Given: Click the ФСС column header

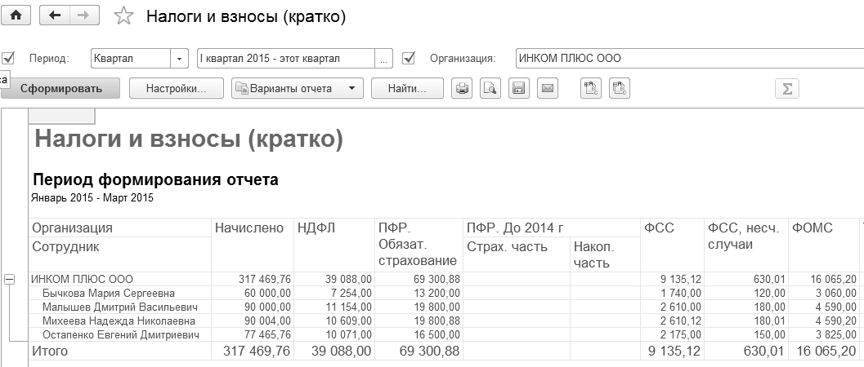Looking at the screenshot, I should point(659,228).
